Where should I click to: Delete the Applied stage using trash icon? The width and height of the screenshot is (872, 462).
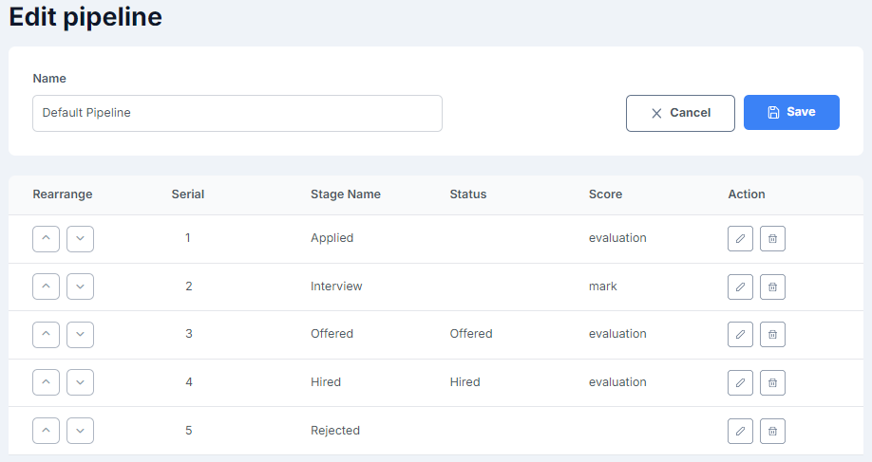[x=772, y=239]
